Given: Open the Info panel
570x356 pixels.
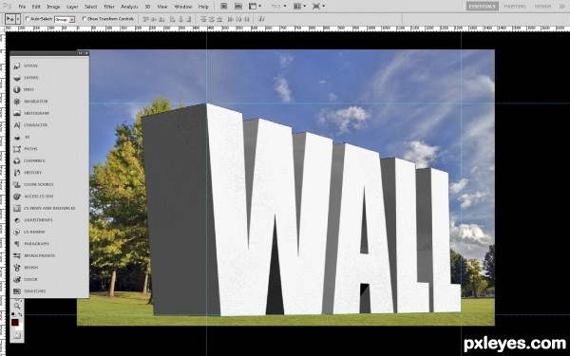Looking at the screenshot, I should pos(24,89).
